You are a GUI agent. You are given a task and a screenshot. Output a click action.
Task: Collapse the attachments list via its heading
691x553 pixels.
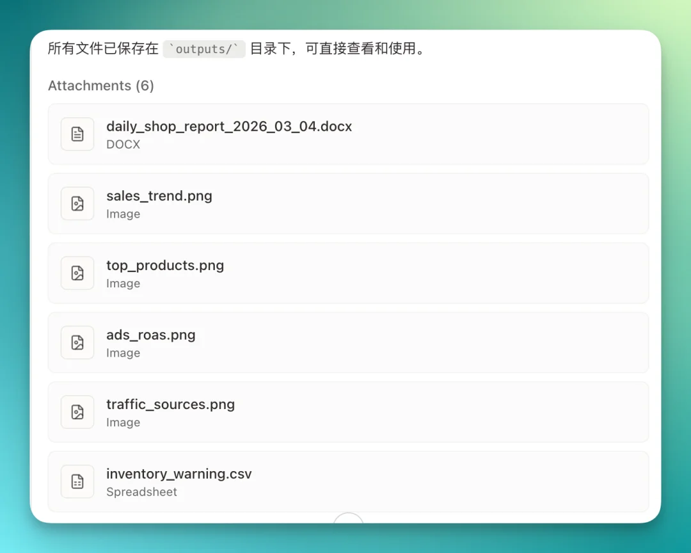click(100, 85)
